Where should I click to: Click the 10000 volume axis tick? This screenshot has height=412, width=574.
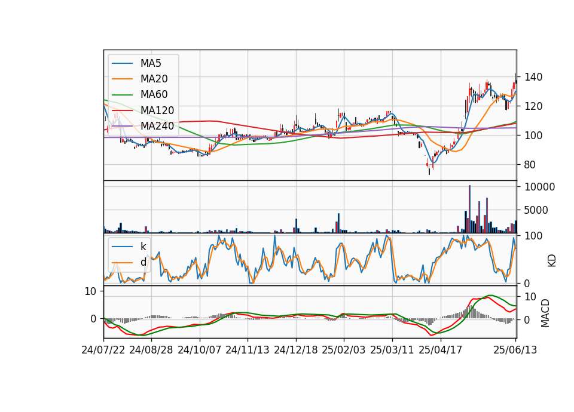(539, 187)
